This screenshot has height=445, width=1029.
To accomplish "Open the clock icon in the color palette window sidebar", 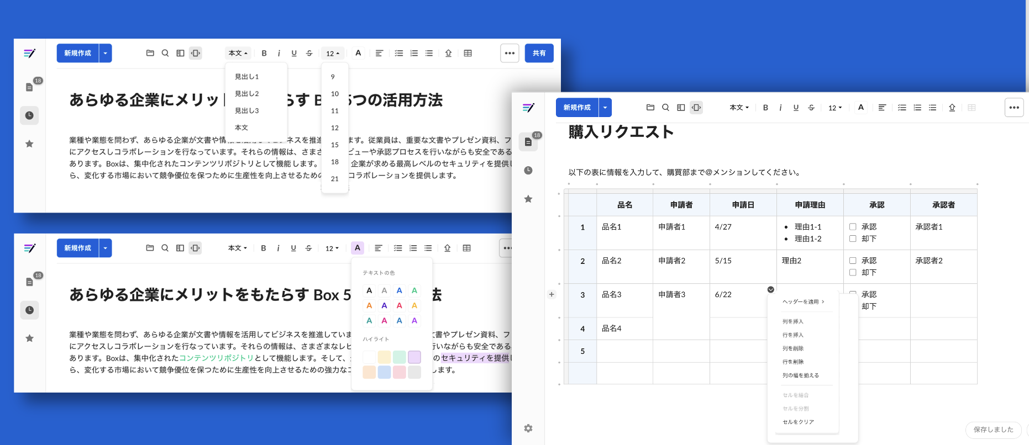I will pos(30,310).
